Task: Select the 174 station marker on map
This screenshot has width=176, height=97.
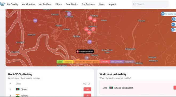Action: point(86,29)
